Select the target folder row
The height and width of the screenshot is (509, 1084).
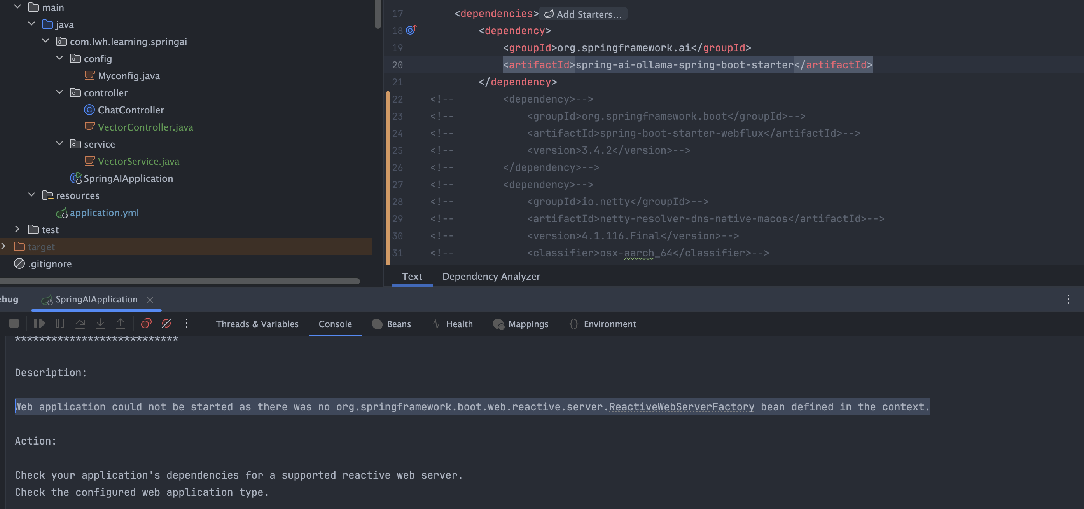point(186,246)
